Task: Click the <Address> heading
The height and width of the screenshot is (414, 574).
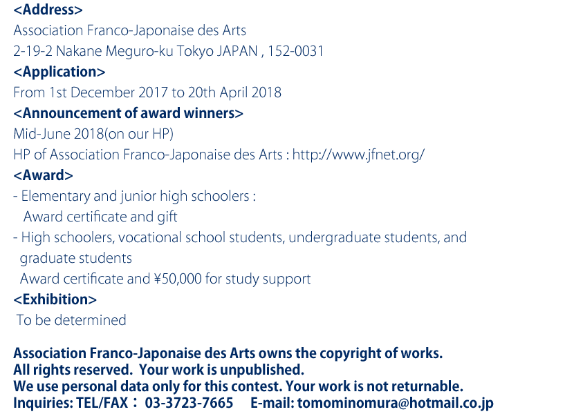Action: pyautogui.click(x=48, y=10)
